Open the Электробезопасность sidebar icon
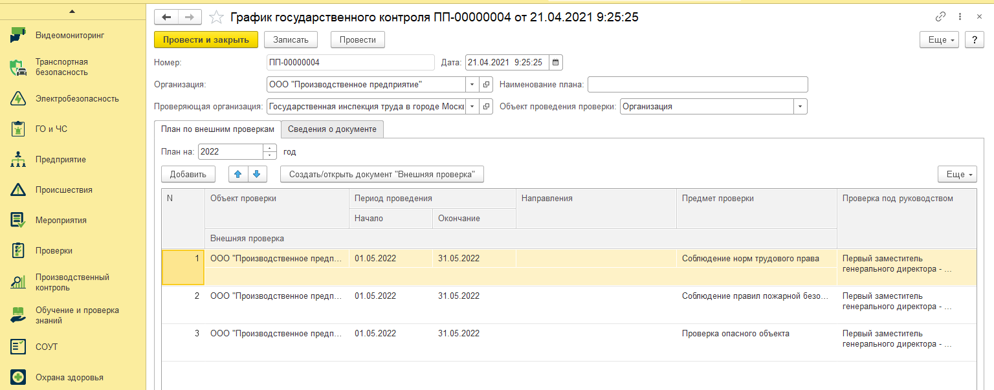 18,99
